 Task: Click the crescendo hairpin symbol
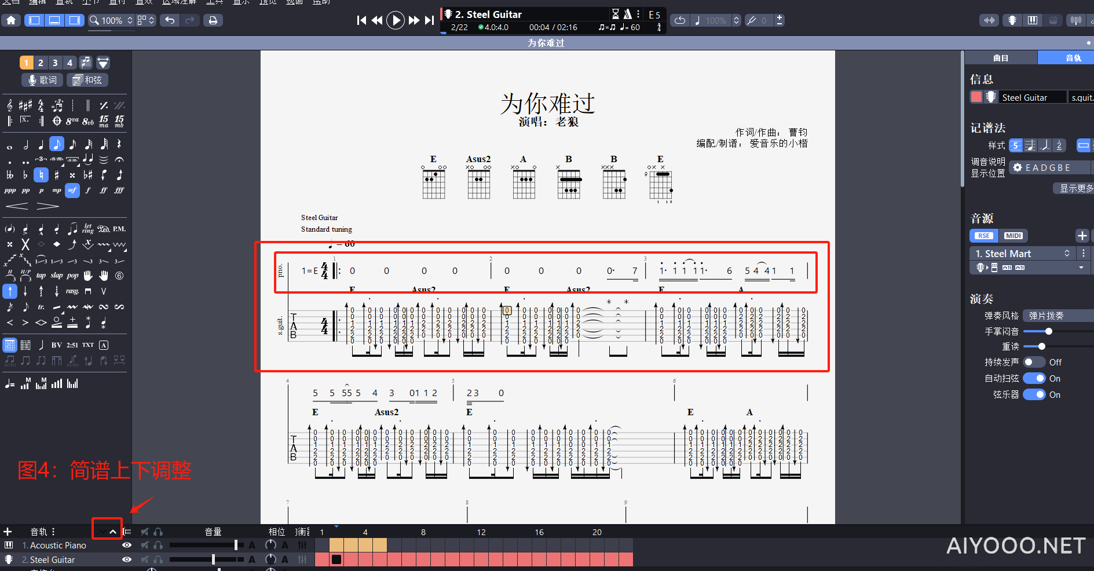(x=17, y=206)
